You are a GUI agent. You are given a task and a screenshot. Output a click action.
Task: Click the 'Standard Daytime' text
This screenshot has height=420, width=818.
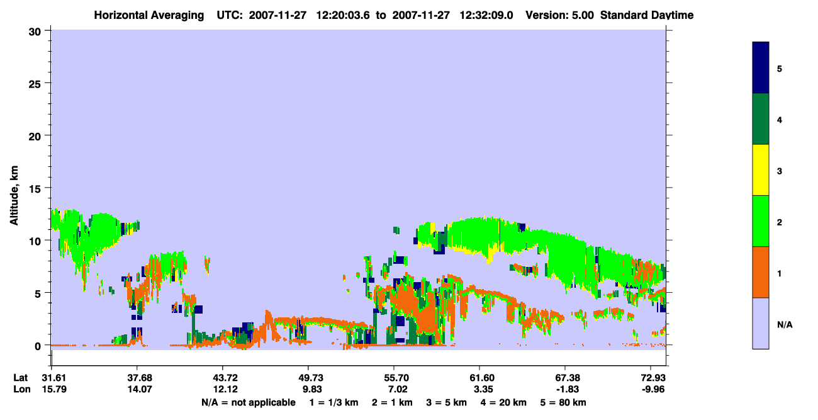[647, 15]
